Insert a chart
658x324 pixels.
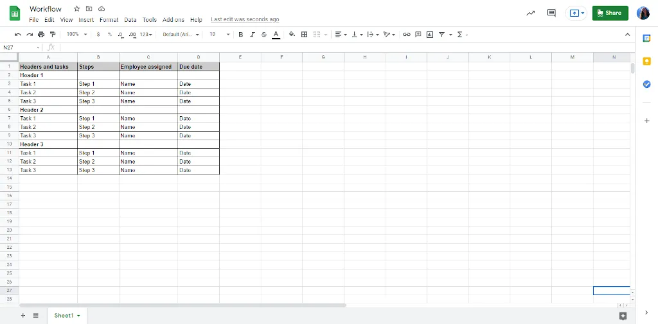pyautogui.click(x=429, y=35)
